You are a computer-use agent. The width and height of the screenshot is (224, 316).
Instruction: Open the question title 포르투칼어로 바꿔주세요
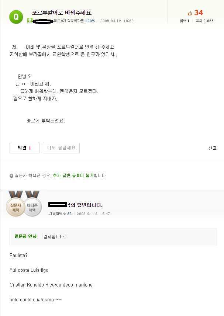(62, 13)
